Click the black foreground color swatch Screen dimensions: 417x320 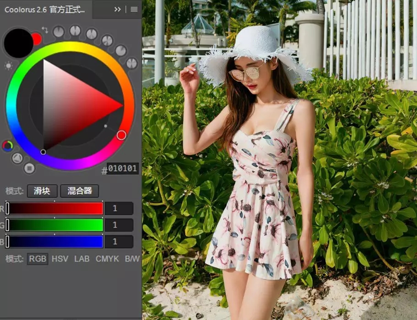17,43
